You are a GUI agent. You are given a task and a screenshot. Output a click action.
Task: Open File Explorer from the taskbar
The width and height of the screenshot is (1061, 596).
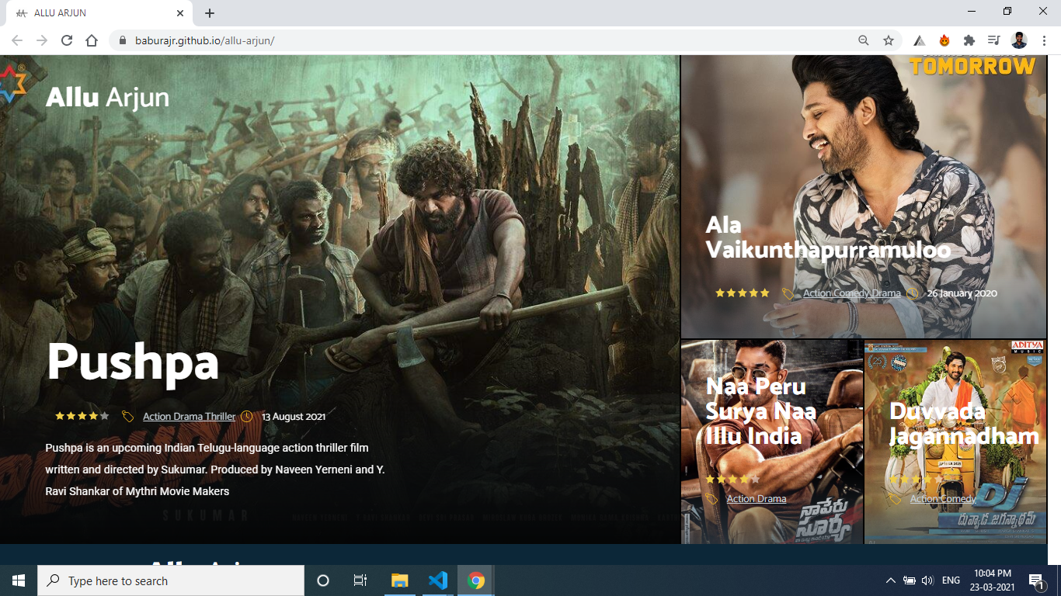pyautogui.click(x=399, y=580)
